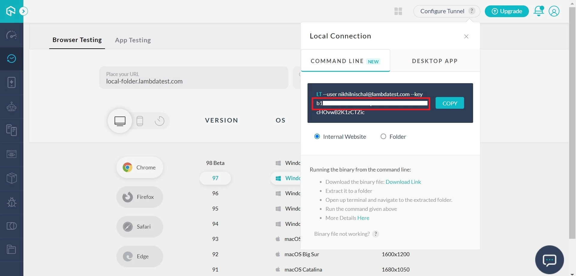Click the user profile avatar icon

click(x=554, y=11)
